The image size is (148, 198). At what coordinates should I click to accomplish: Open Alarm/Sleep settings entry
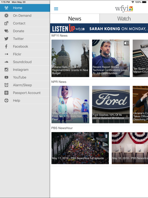[25, 85]
